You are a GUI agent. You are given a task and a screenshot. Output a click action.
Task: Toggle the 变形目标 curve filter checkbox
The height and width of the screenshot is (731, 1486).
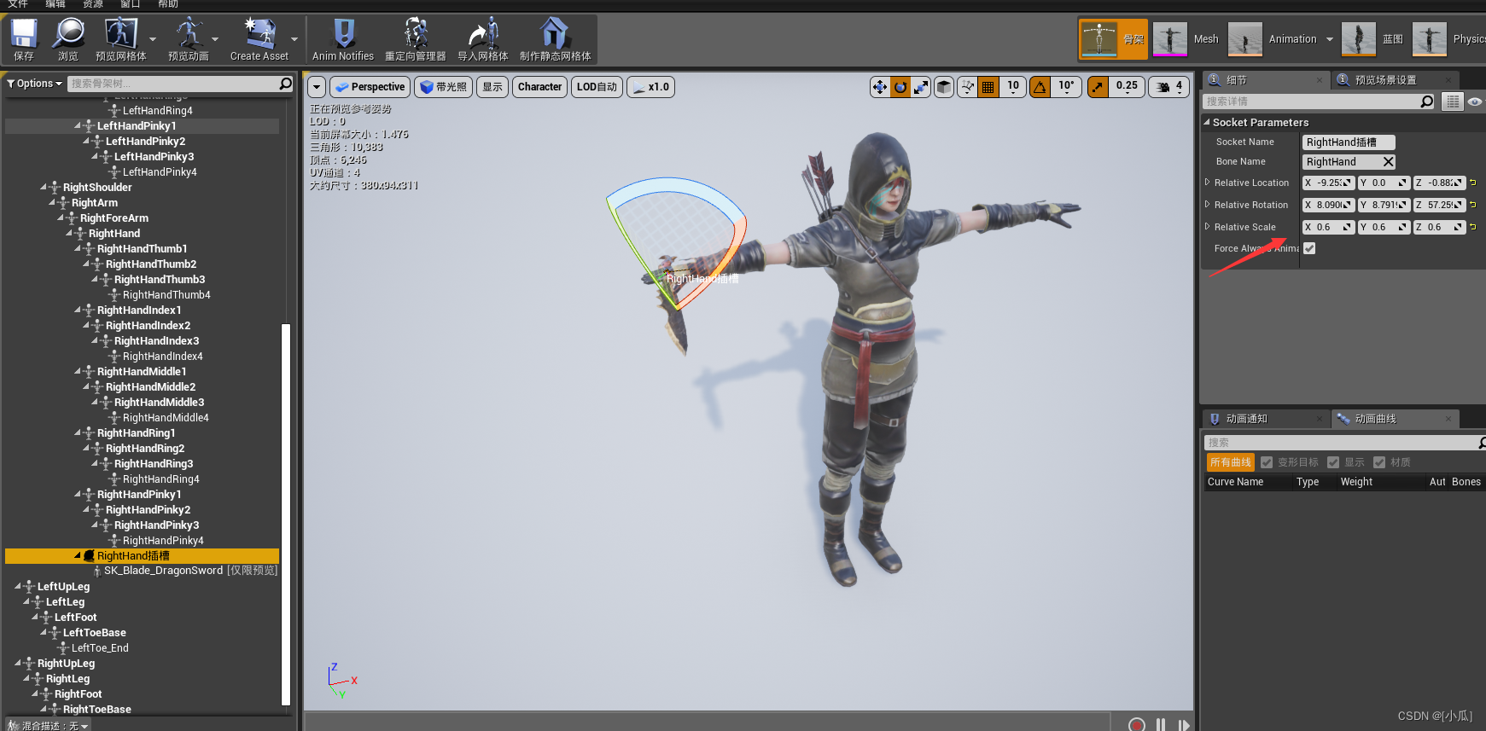pos(1267,462)
